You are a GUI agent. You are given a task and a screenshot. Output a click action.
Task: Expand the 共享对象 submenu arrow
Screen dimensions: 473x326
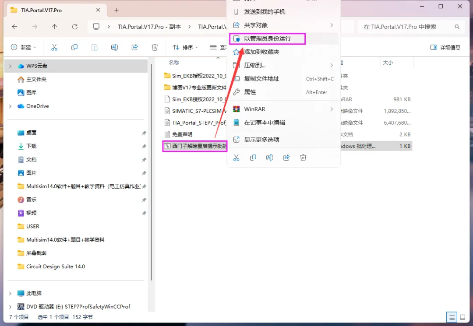coord(332,25)
